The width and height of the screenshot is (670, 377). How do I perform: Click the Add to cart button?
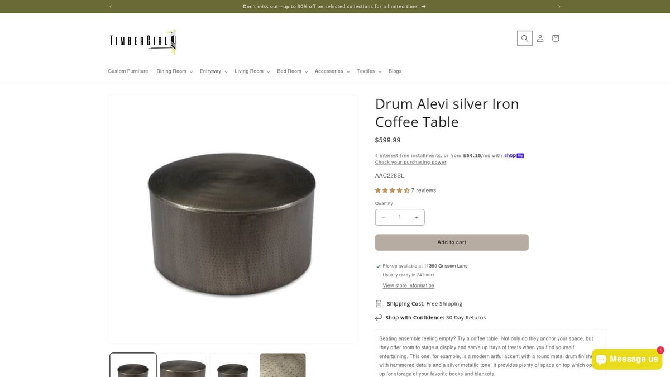pyautogui.click(x=452, y=242)
